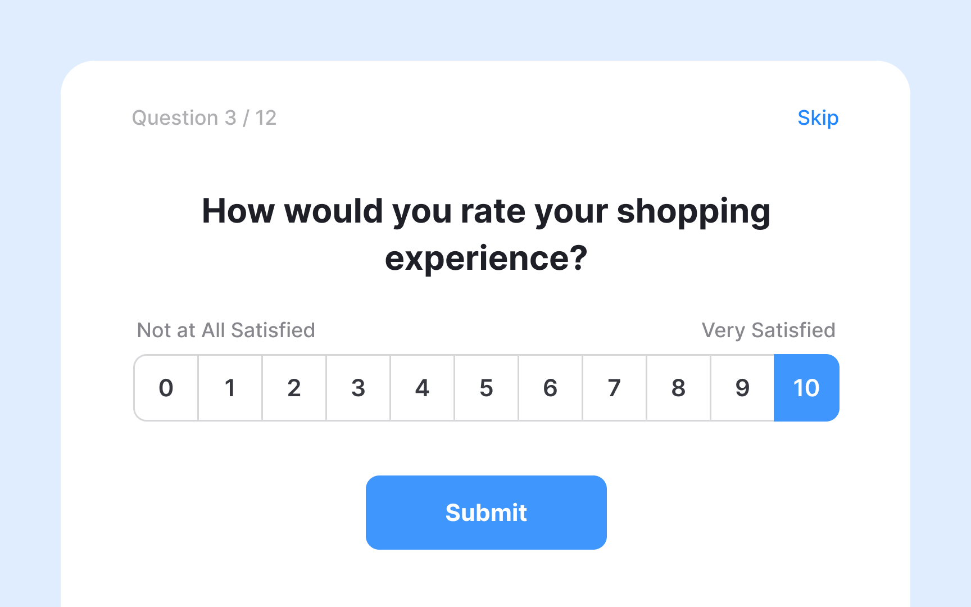Choose rating 9
This screenshot has width=971, height=607.
click(x=742, y=388)
